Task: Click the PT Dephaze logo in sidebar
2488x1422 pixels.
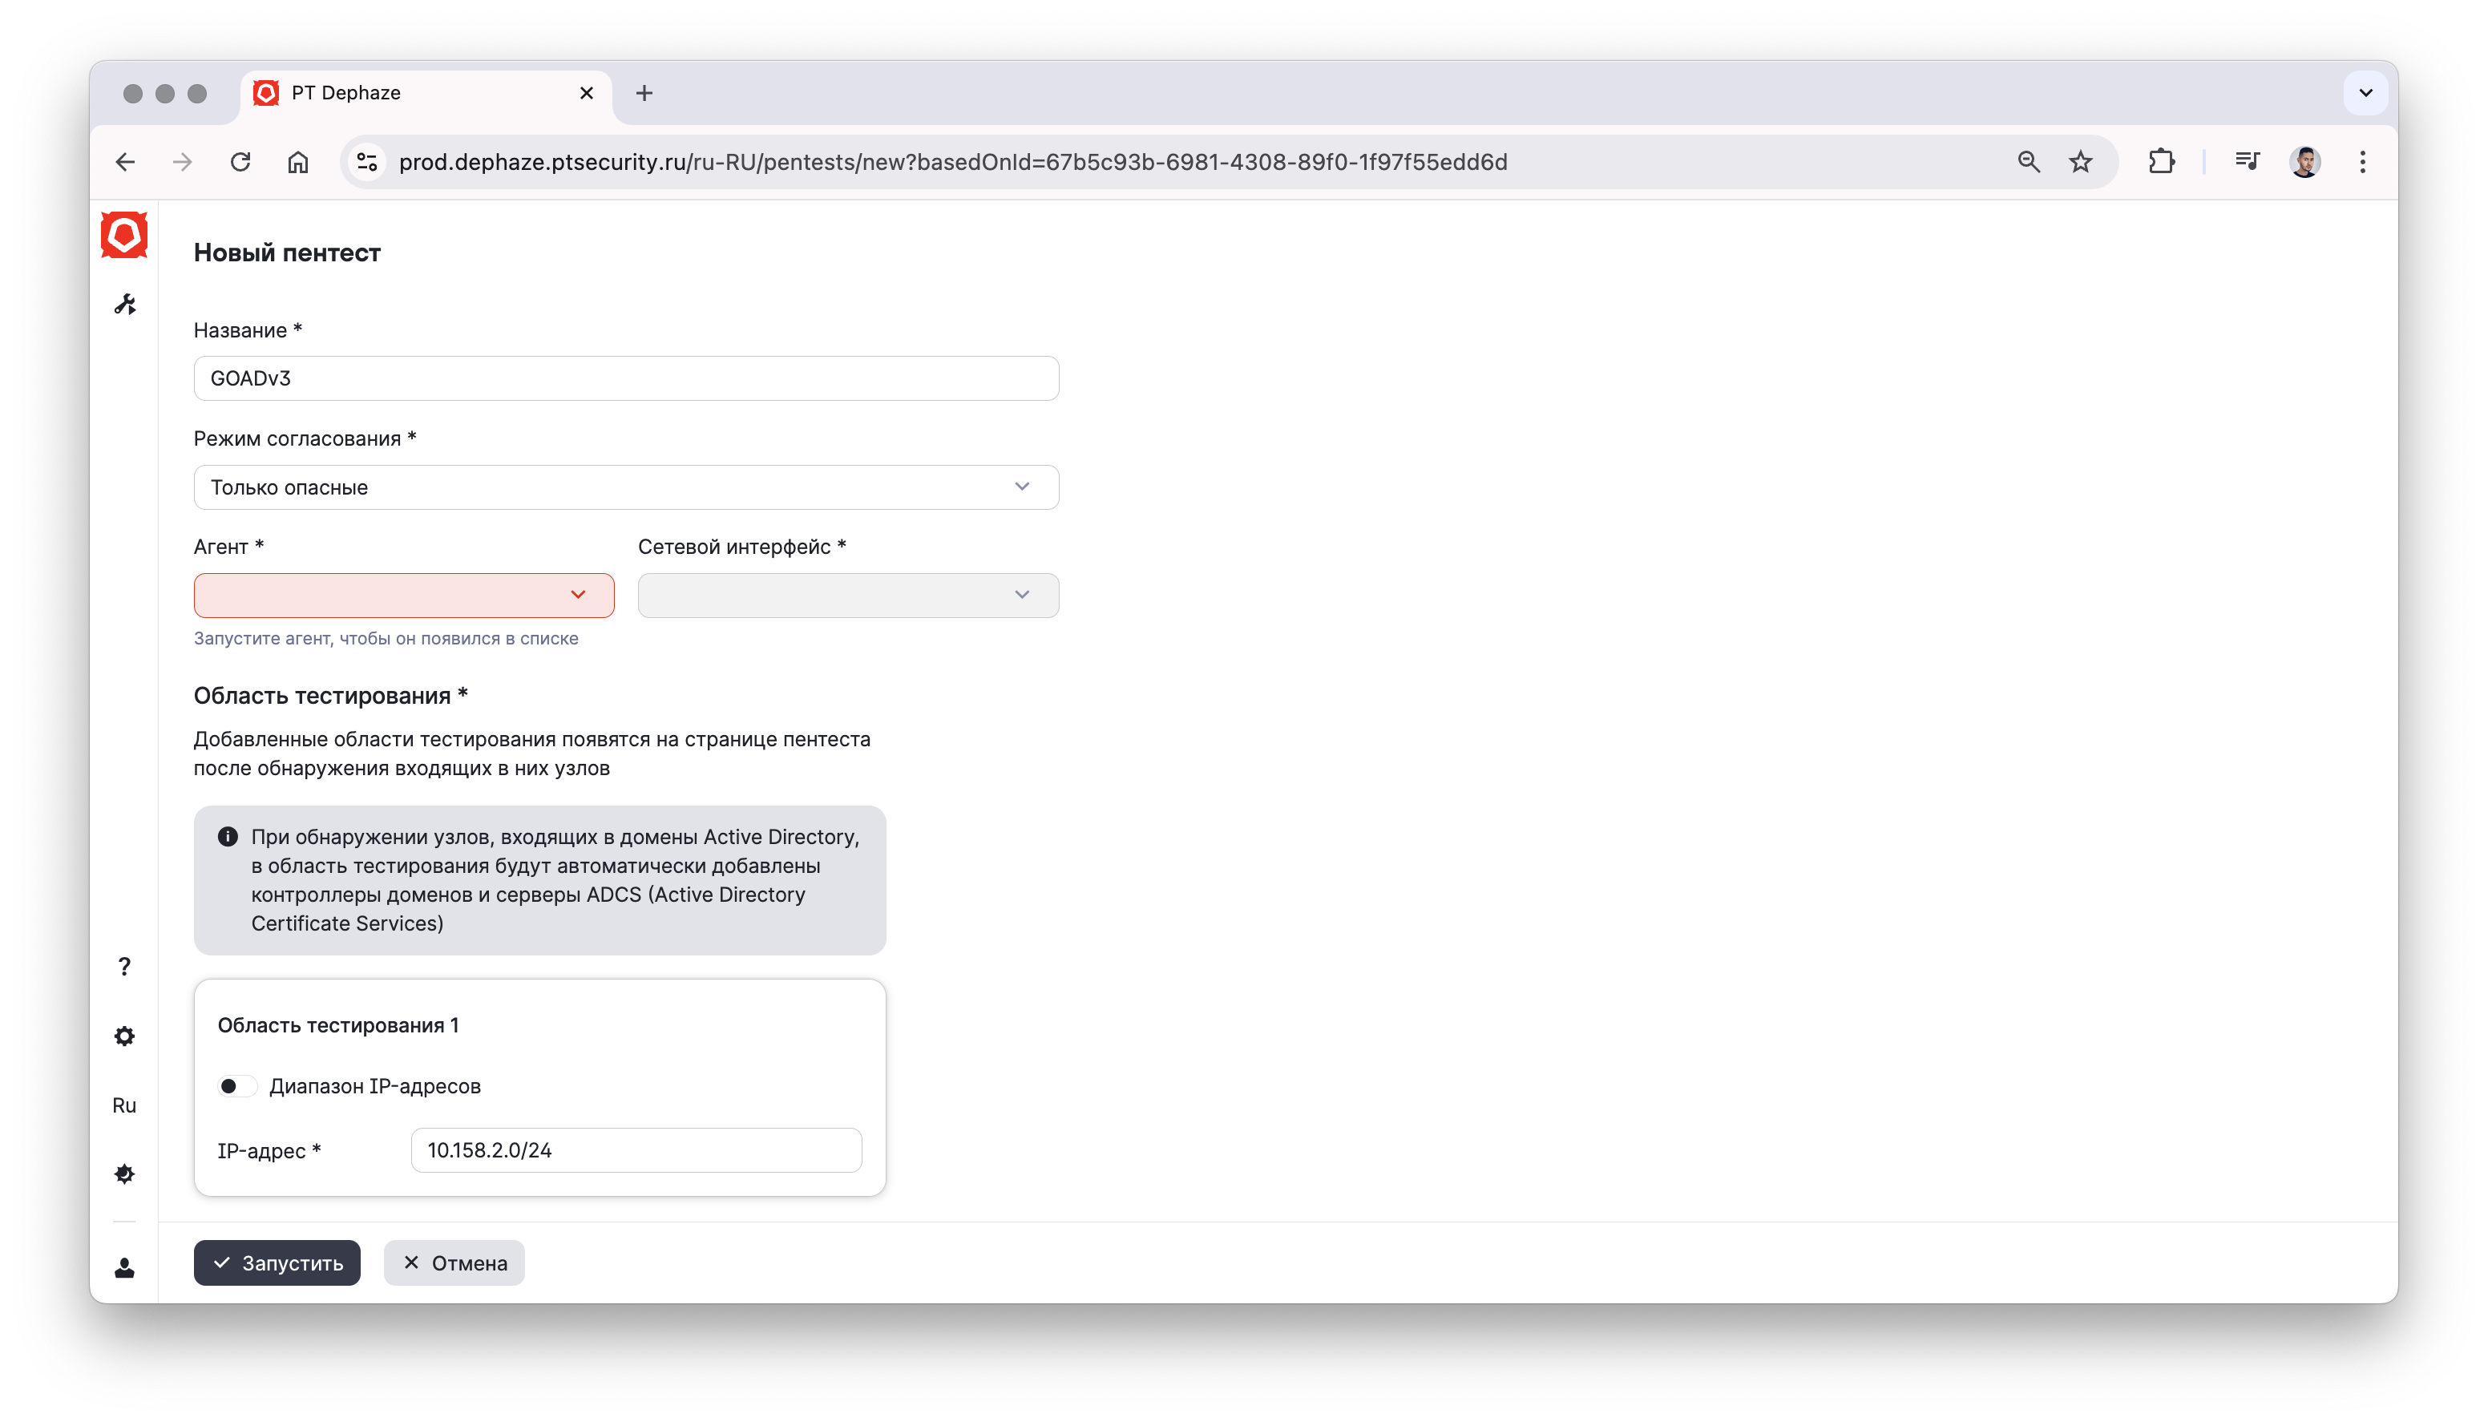Action: click(x=124, y=234)
